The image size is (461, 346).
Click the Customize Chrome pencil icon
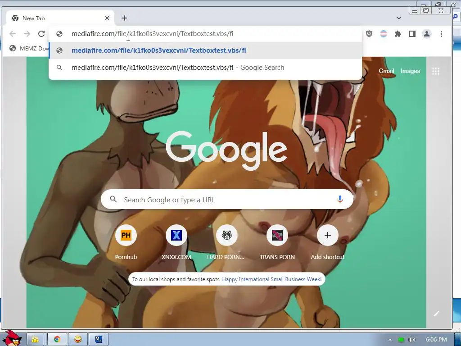pos(437,314)
